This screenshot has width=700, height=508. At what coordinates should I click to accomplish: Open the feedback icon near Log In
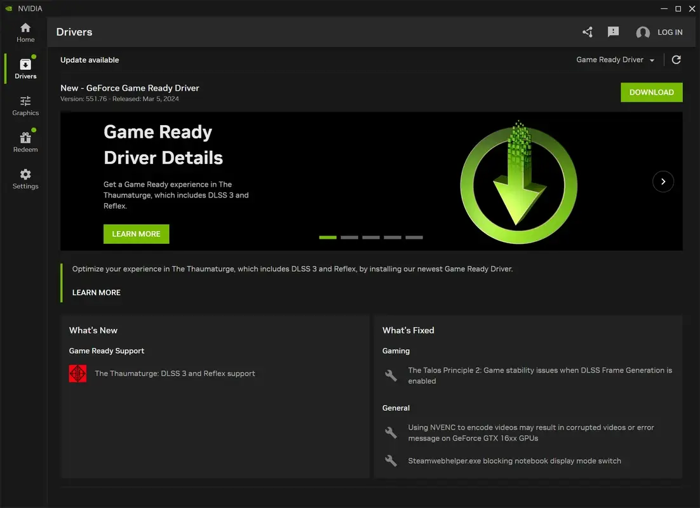pyautogui.click(x=612, y=32)
